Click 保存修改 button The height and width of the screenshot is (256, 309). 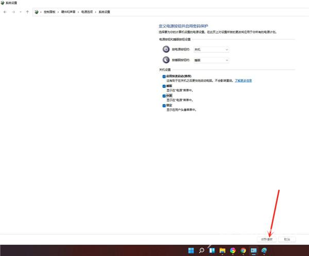pos(267,239)
